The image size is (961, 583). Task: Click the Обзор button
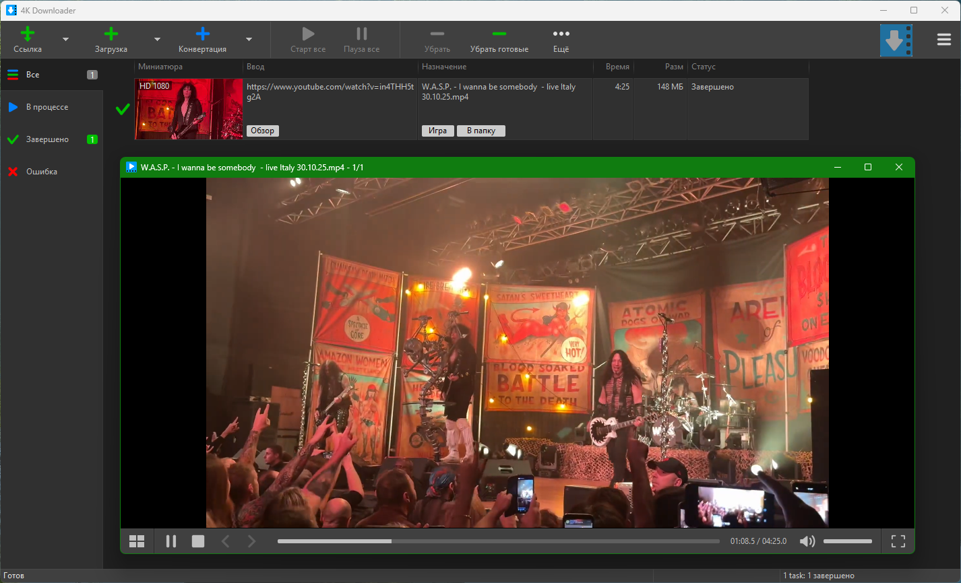(262, 131)
